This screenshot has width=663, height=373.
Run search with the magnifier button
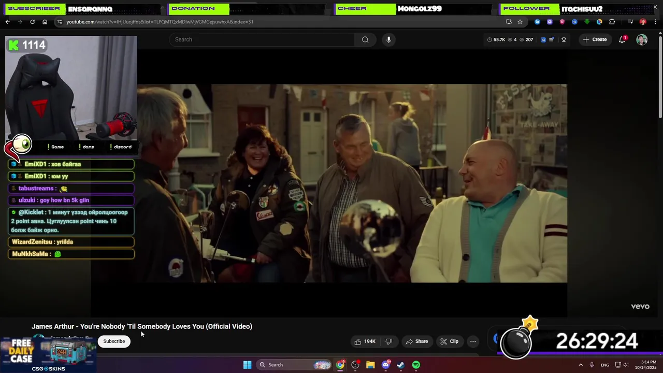[365, 39]
